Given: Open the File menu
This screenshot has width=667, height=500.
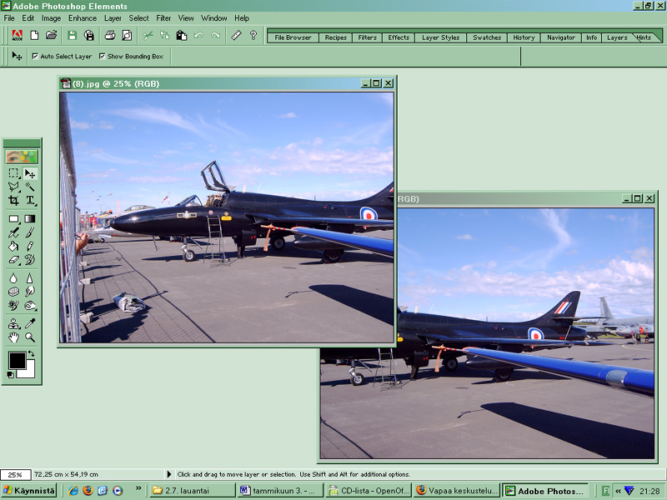Looking at the screenshot, I should point(9,18).
